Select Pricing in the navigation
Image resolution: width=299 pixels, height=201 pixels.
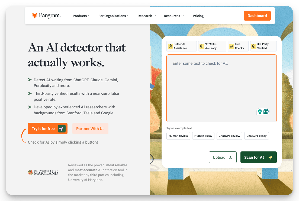pos(198,16)
